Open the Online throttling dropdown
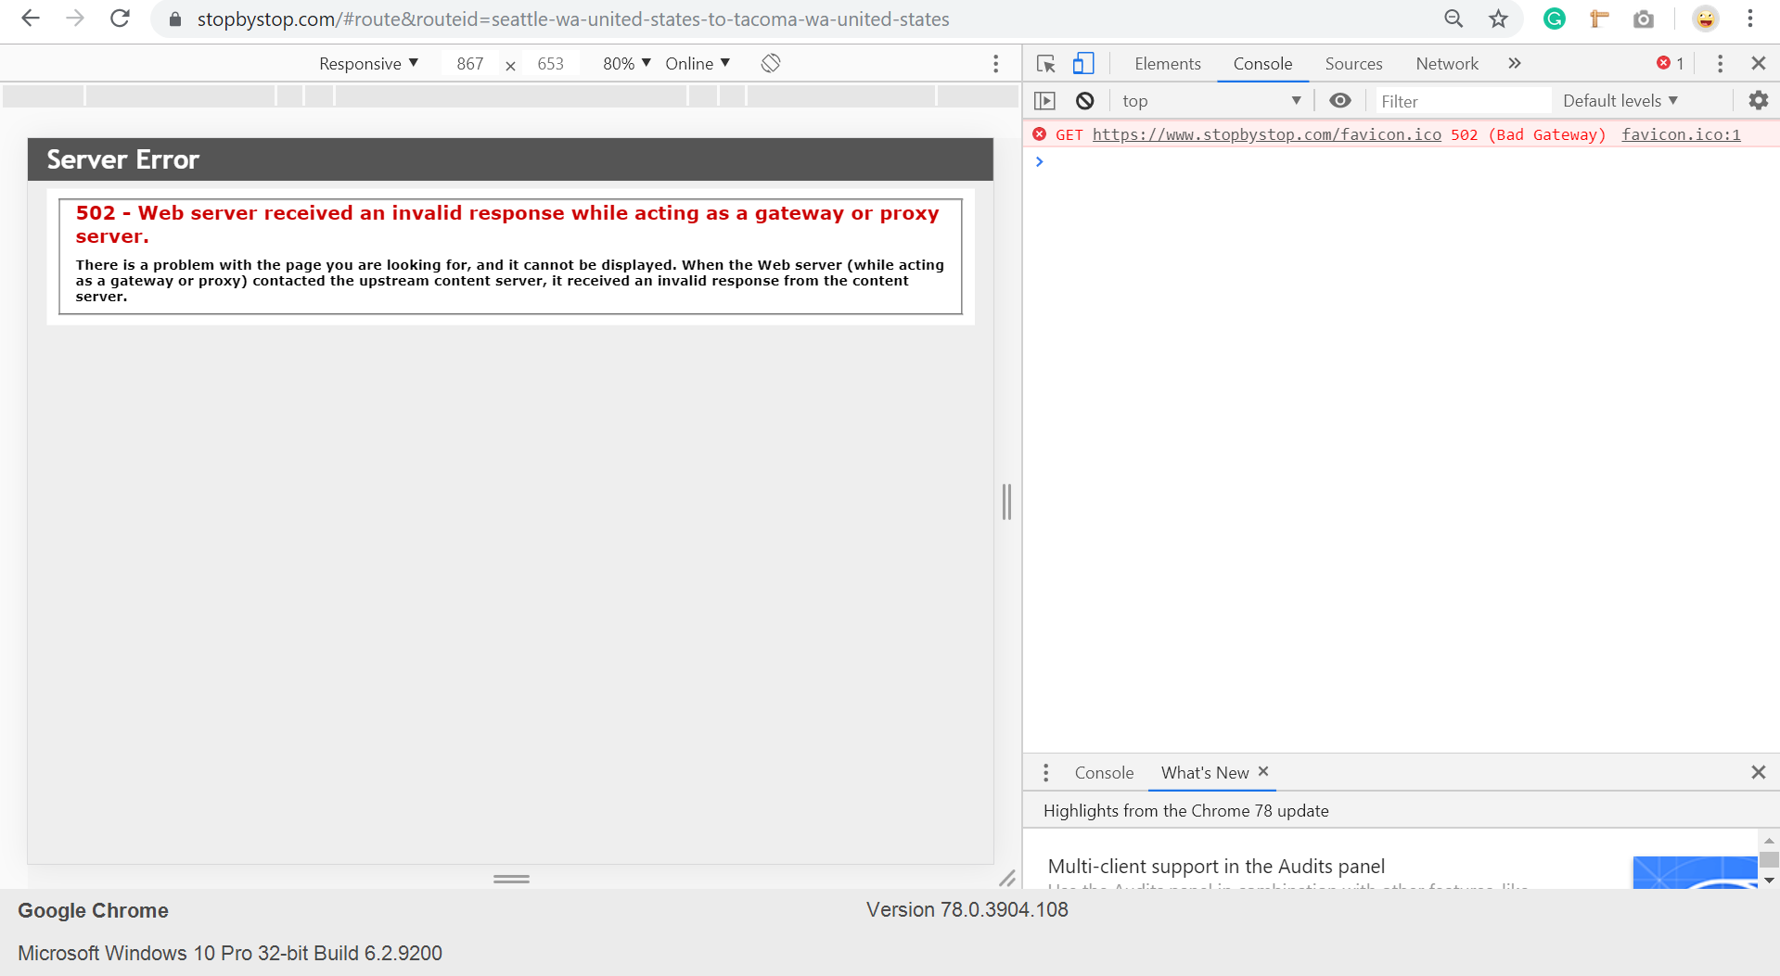Screen dimensions: 1780x976 click(698, 63)
